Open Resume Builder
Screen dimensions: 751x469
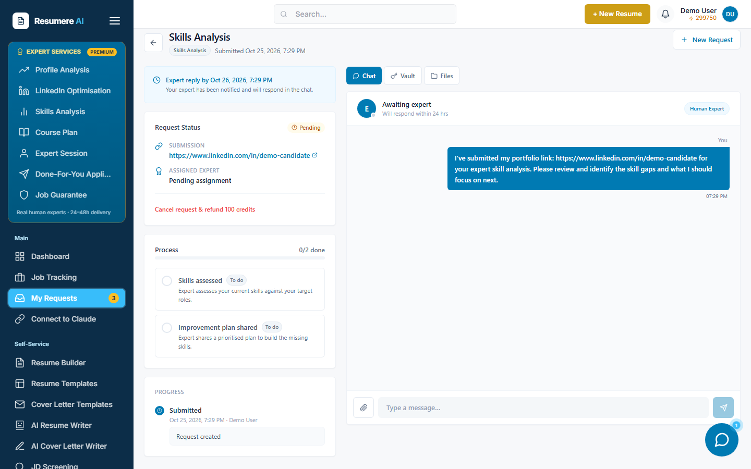(x=67, y=363)
